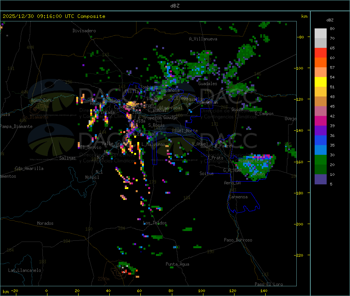Click the S_Rosas map label
The image size is (350, 296).
(156, 125)
